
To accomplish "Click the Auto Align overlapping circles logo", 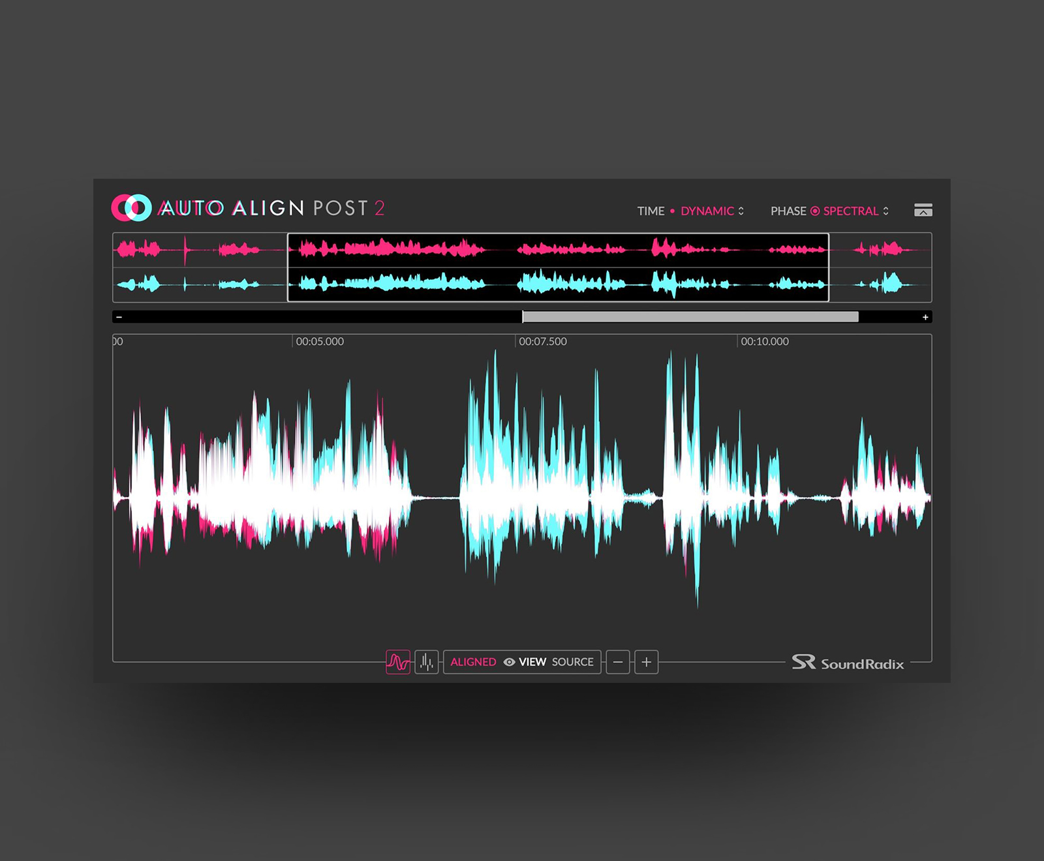I will [x=131, y=208].
